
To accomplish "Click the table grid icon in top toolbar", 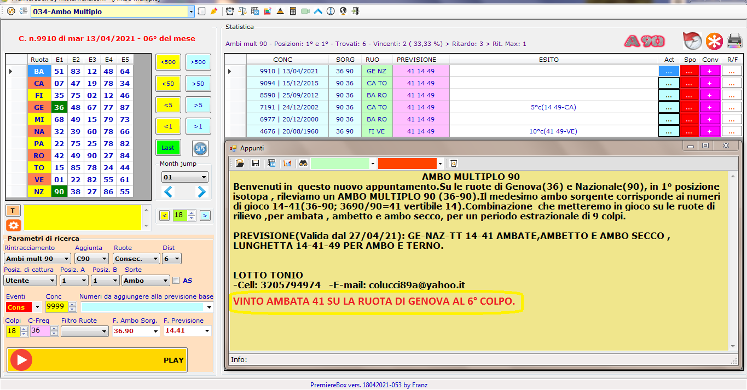I will point(254,11).
